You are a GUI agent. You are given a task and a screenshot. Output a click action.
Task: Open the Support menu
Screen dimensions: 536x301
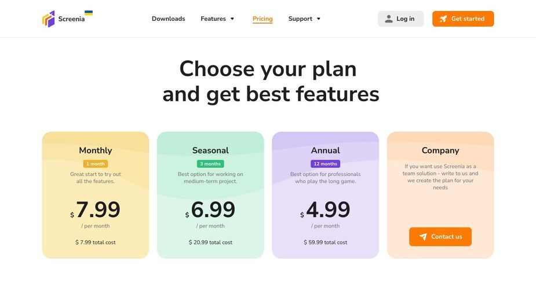click(304, 19)
